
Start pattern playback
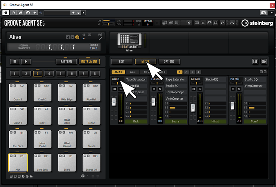(26, 61)
